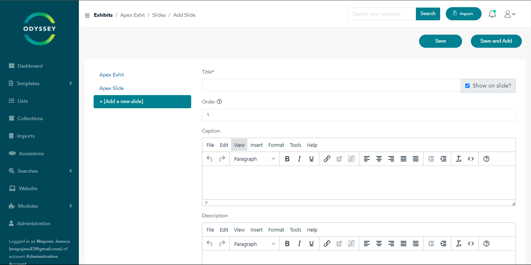Viewport: 531px width, 265px height.
Task: Increase indent in the Caption editor
Action: (x=443, y=159)
